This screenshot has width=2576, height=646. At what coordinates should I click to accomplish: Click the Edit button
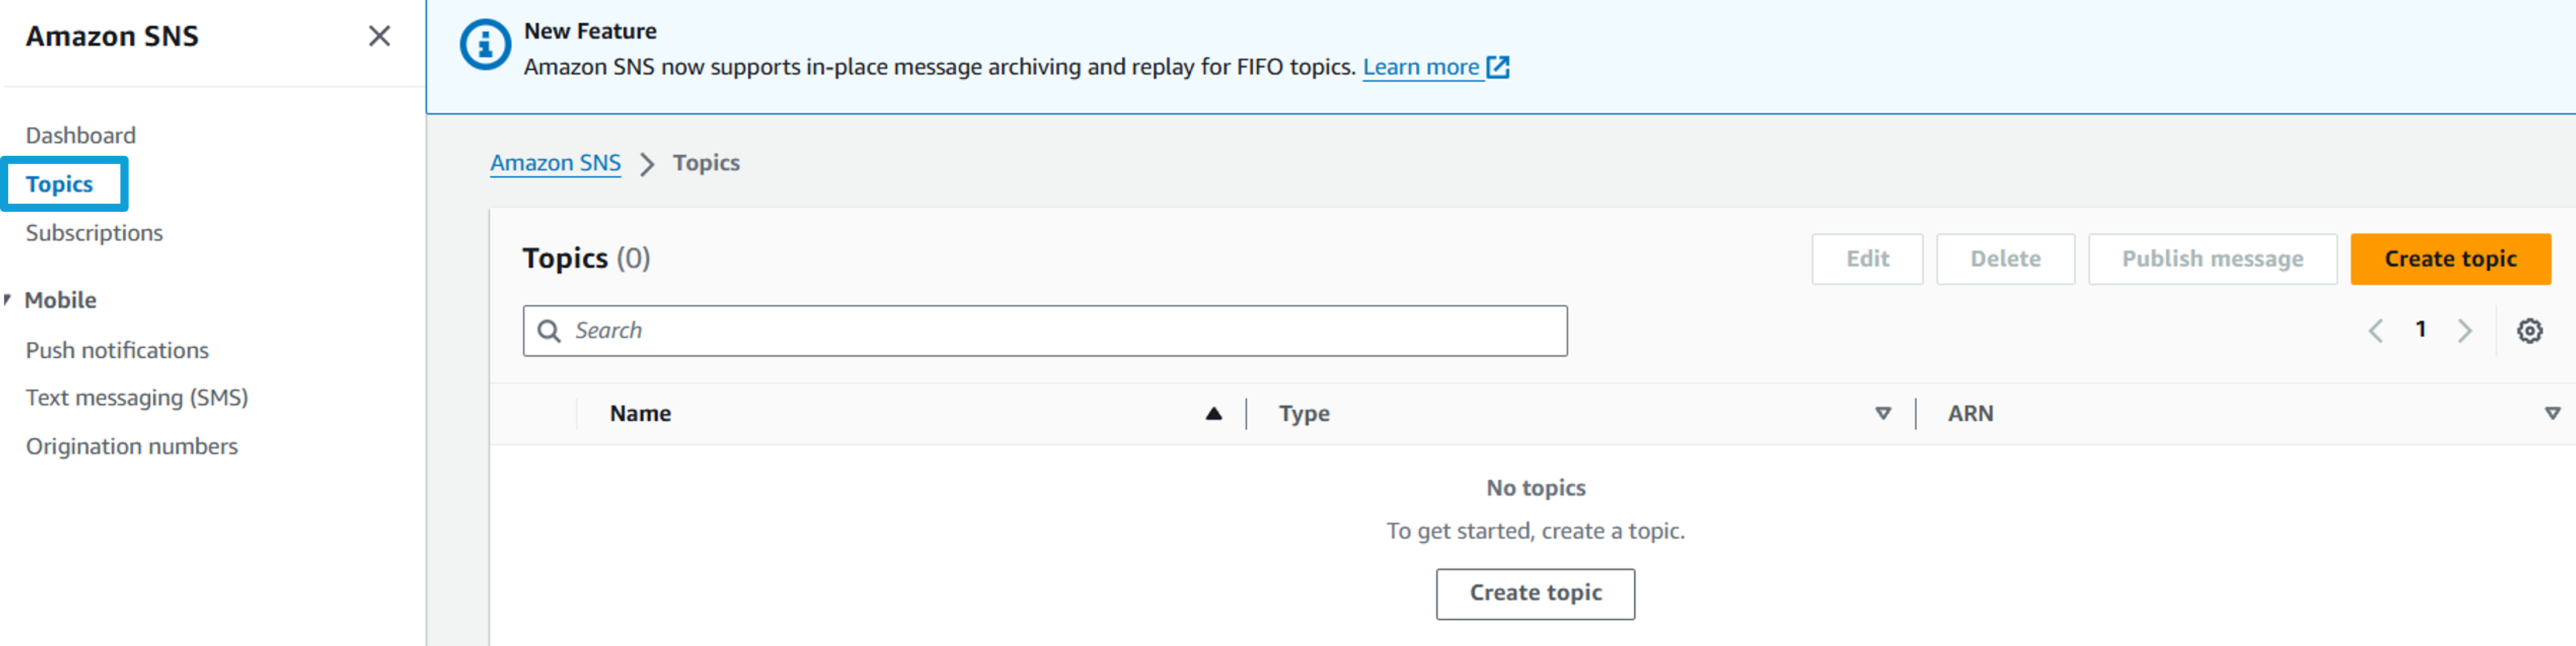[x=1866, y=260]
